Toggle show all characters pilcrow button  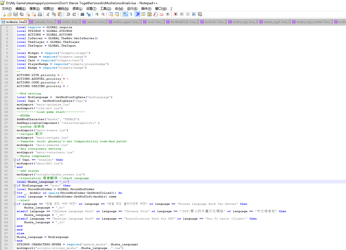pyautogui.click(x=131, y=14)
